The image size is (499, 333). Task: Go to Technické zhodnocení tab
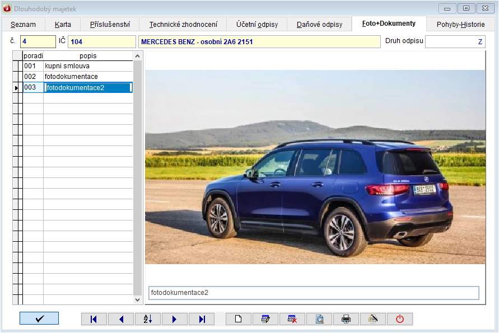pos(183,25)
